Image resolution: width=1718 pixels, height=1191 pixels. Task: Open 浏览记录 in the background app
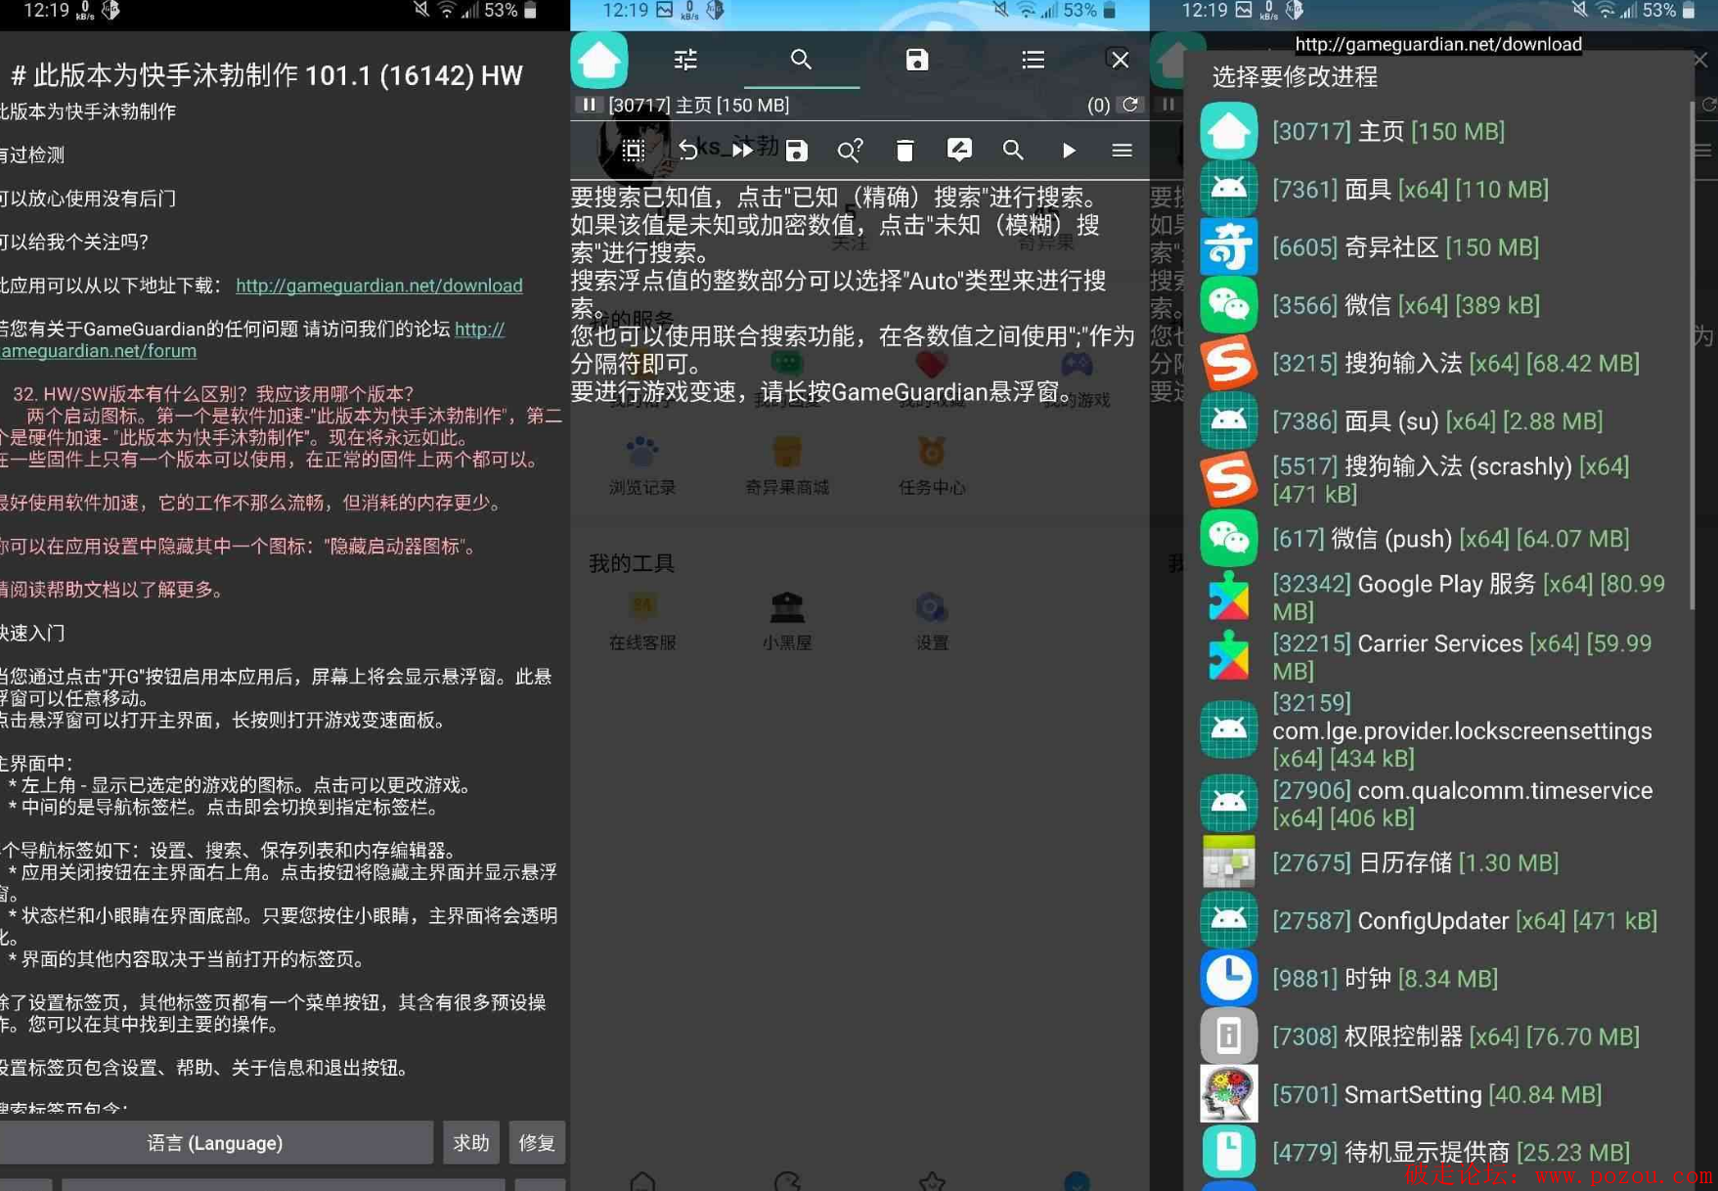[x=642, y=465]
